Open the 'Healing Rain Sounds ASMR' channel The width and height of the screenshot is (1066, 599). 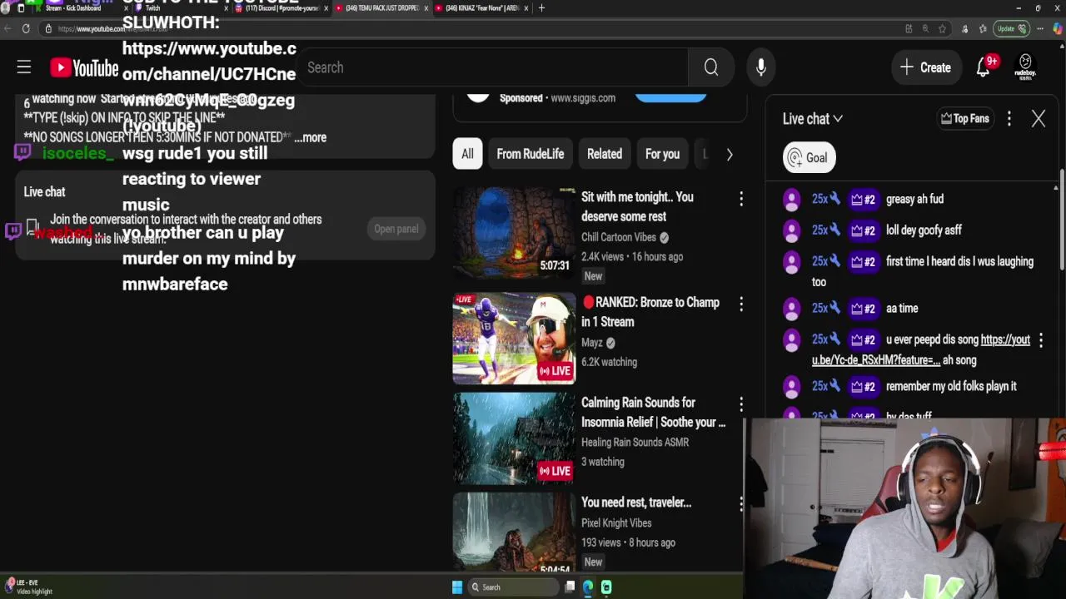pyautogui.click(x=635, y=443)
